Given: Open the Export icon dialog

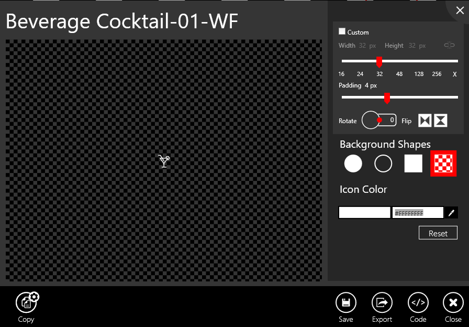Looking at the screenshot, I should click(x=382, y=302).
